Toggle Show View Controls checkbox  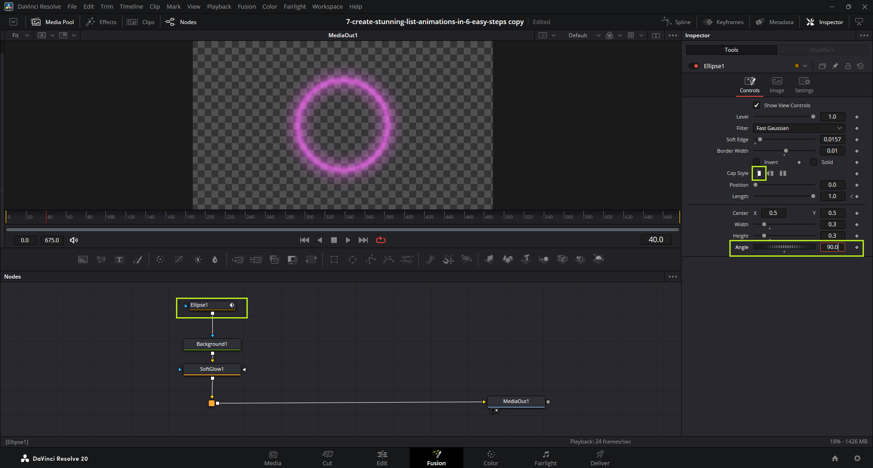757,105
